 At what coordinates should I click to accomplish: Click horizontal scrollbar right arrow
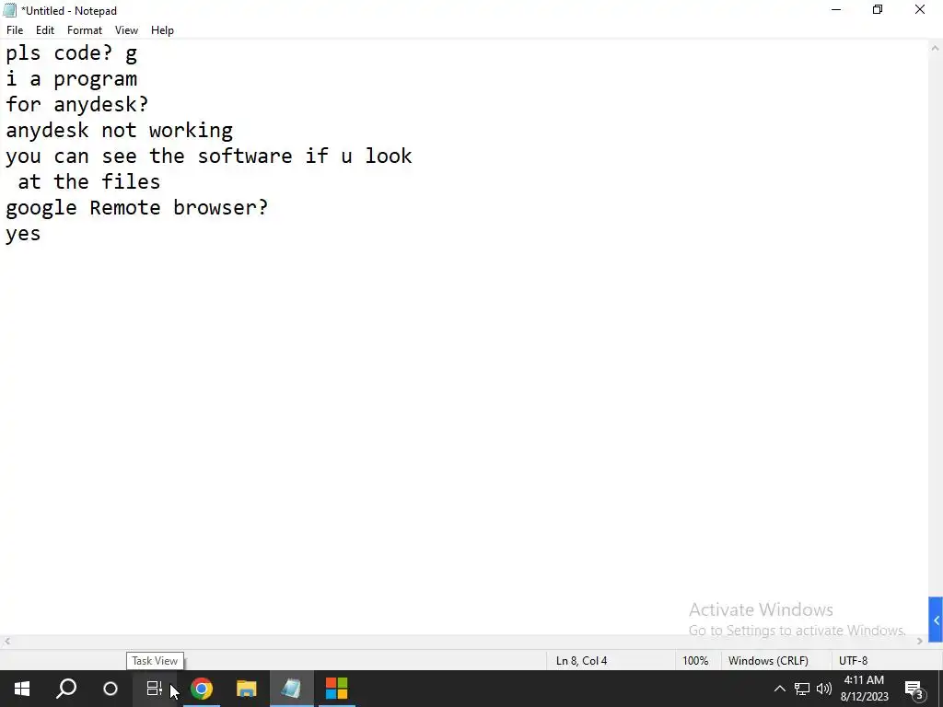[920, 642]
